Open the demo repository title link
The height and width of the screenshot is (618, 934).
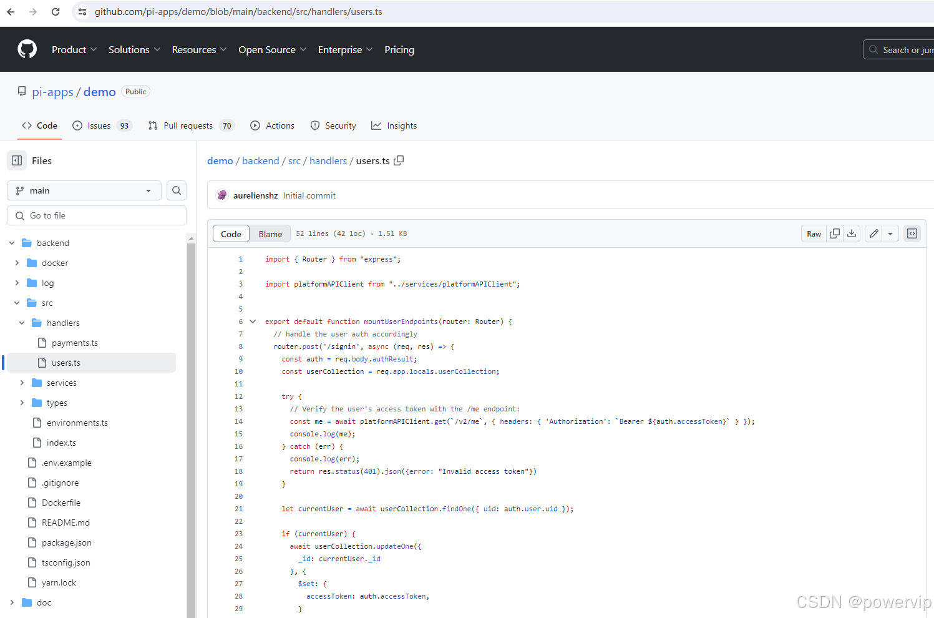tap(100, 92)
